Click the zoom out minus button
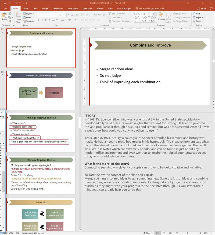 [x=181, y=233]
